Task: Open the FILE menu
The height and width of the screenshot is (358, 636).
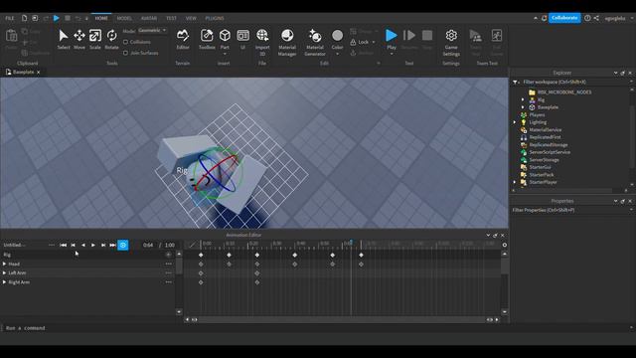Action: [x=10, y=18]
